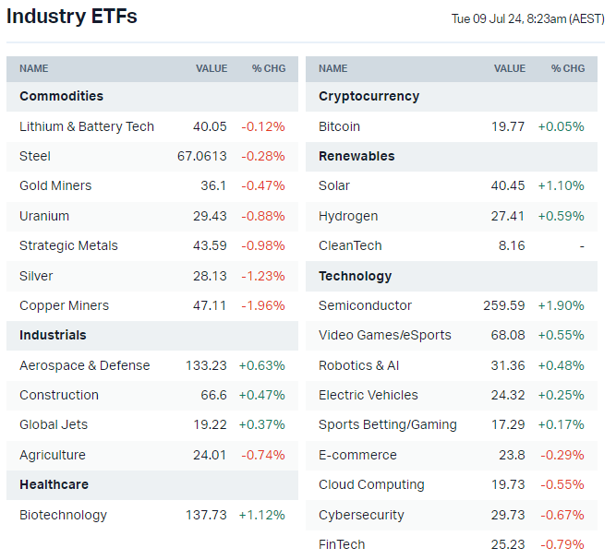The image size is (616, 560).
Task: Open Aerospace & Defense ETF details
Action: tap(84, 365)
